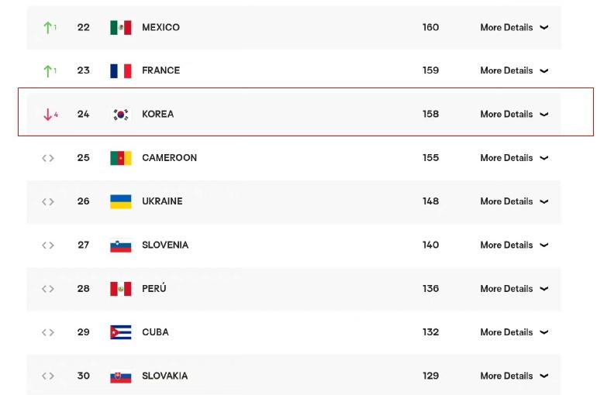Click Mexico's green up-arrow rank change
The image size is (597, 395).
click(50, 27)
